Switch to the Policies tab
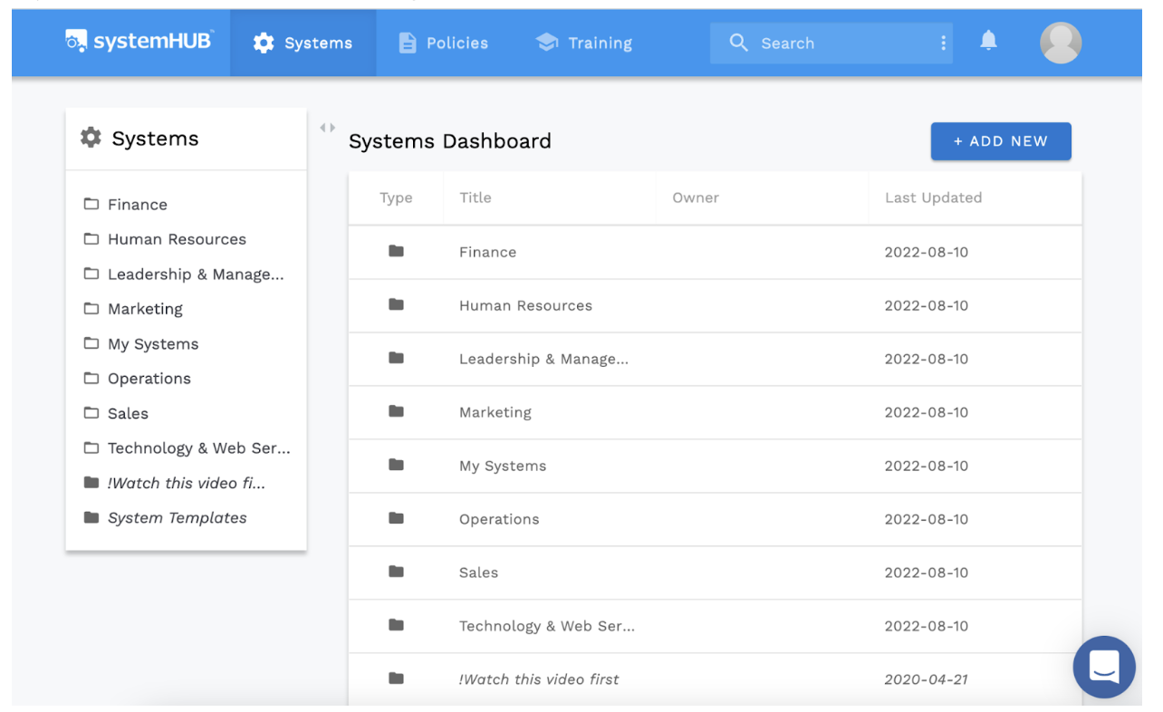Viewport: 1163px width, 712px height. click(444, 43)
